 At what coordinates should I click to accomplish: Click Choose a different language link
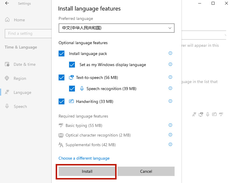pyautogui.click(x=84, y=158)
